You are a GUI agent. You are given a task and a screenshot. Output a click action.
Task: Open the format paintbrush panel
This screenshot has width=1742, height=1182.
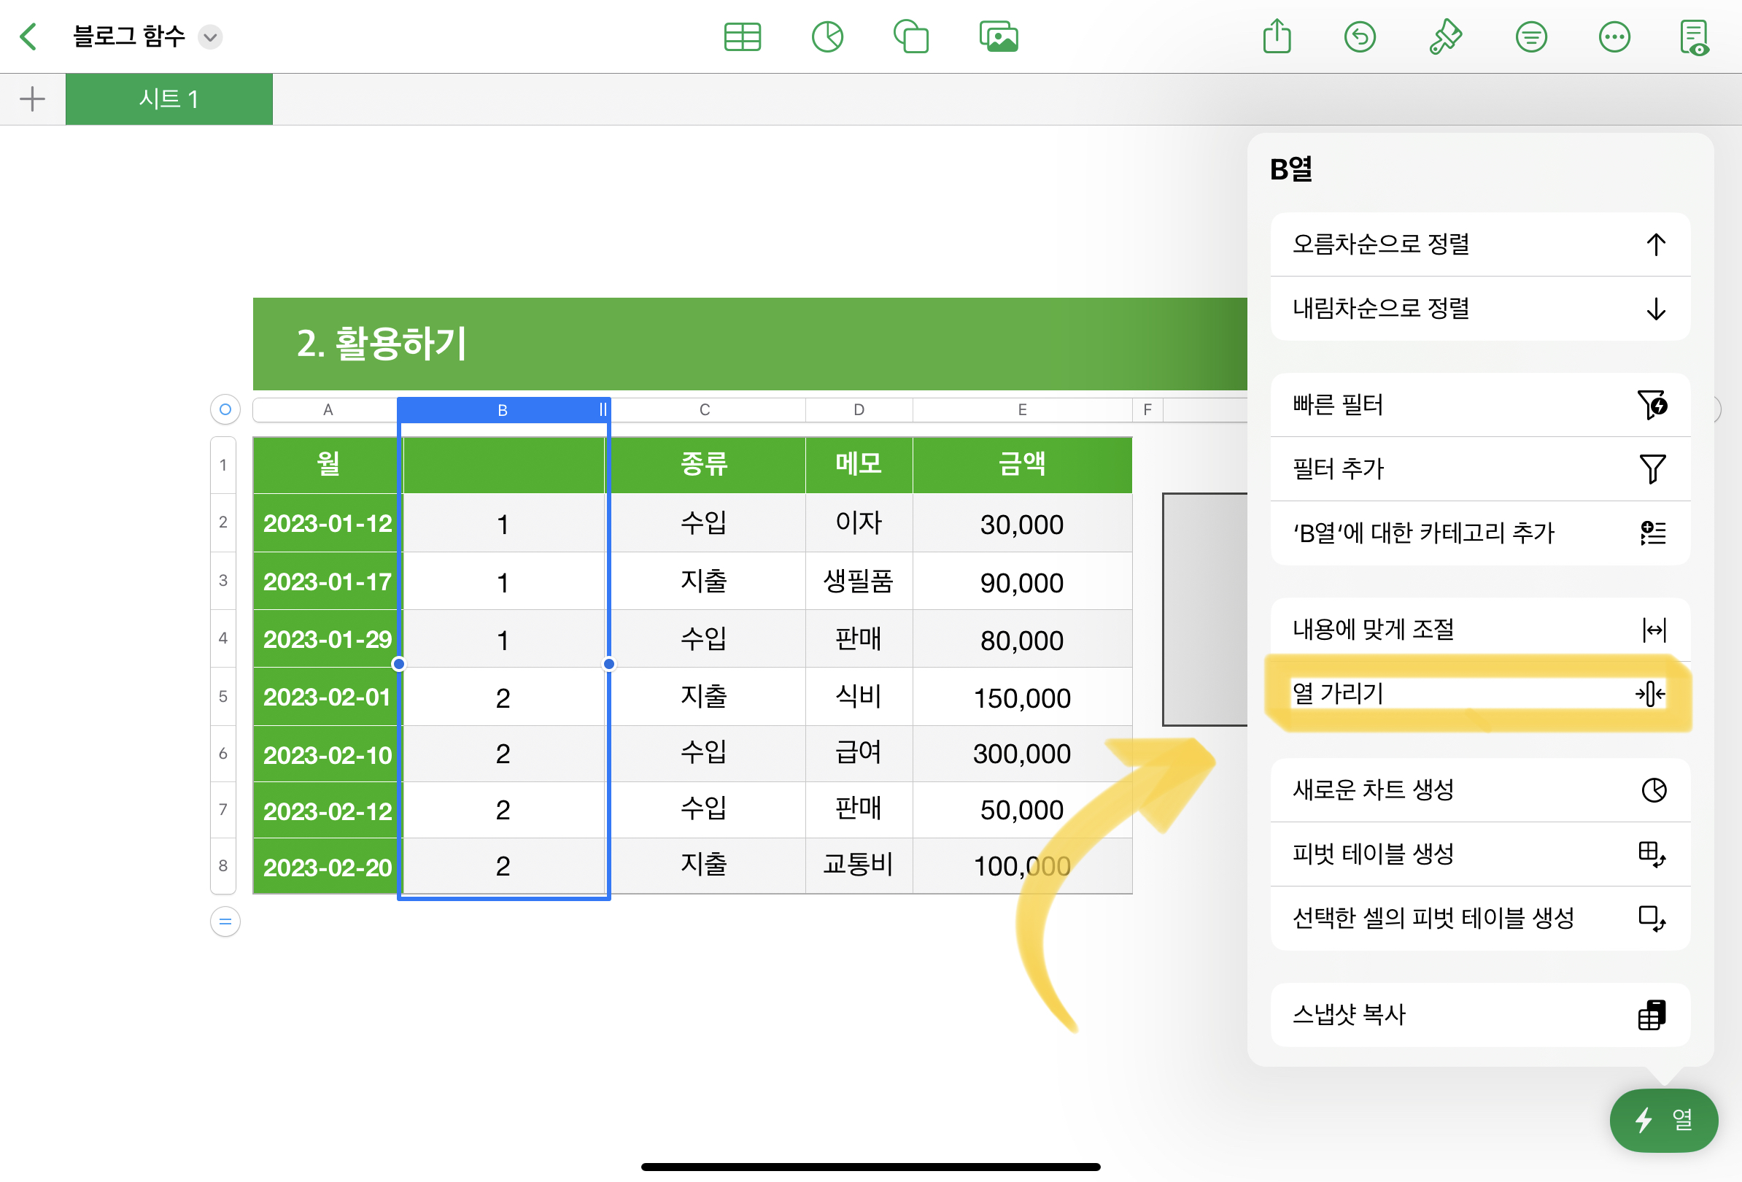1444,36
